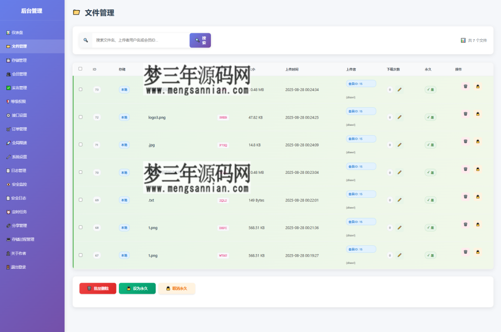Open 会员管理 in the sidebar
The image size is (501, 332).
(22, 74)
